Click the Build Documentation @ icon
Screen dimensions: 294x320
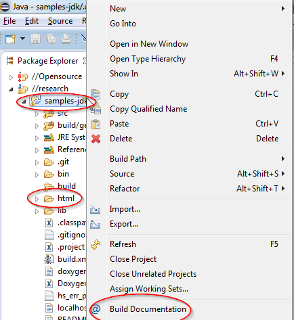[x=96, y=309]
